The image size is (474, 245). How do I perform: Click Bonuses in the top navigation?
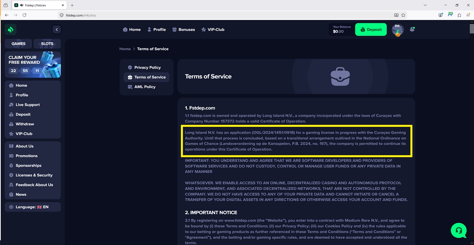click(183, 30)
